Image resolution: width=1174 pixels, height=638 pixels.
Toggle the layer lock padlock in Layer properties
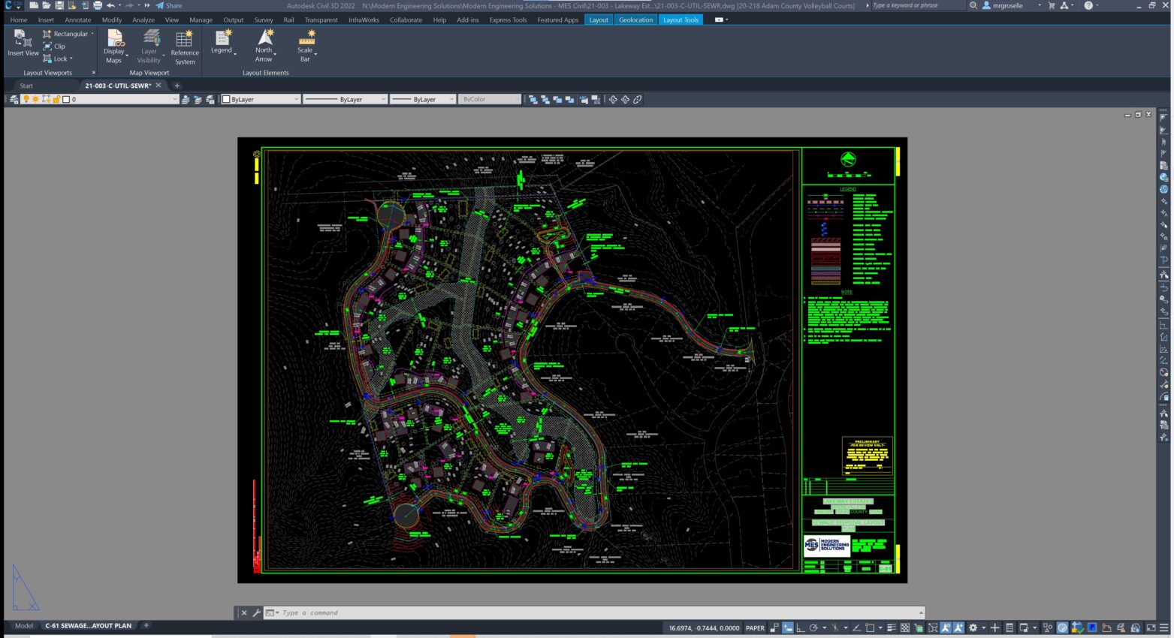pyautogui.click(x=56, y=98)
